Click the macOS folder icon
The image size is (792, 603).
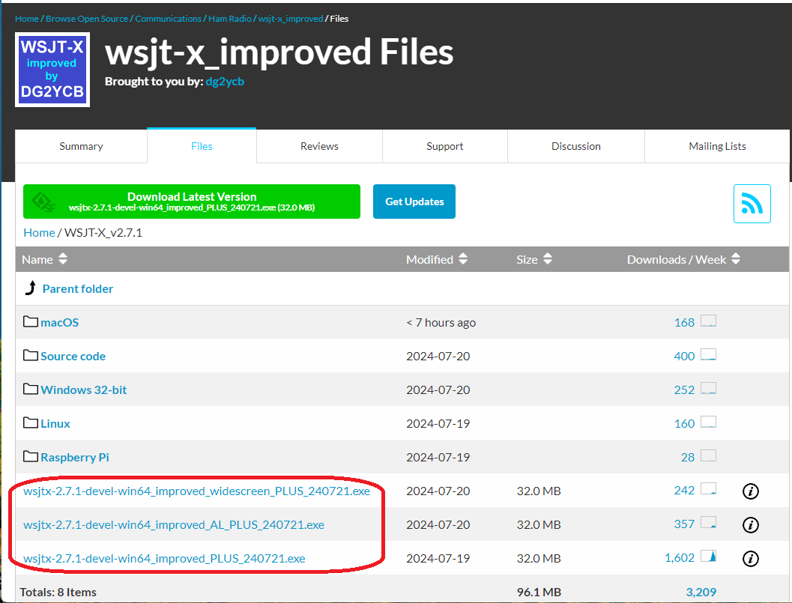click(x=30, y=321)
